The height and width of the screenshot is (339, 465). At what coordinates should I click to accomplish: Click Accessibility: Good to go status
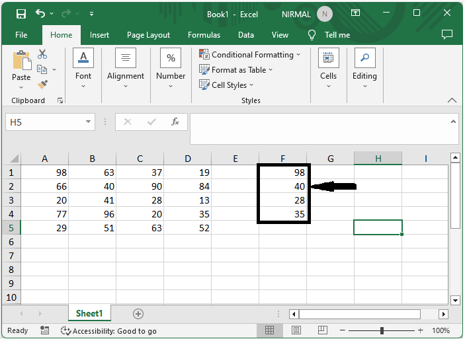(x=108, y=330)
